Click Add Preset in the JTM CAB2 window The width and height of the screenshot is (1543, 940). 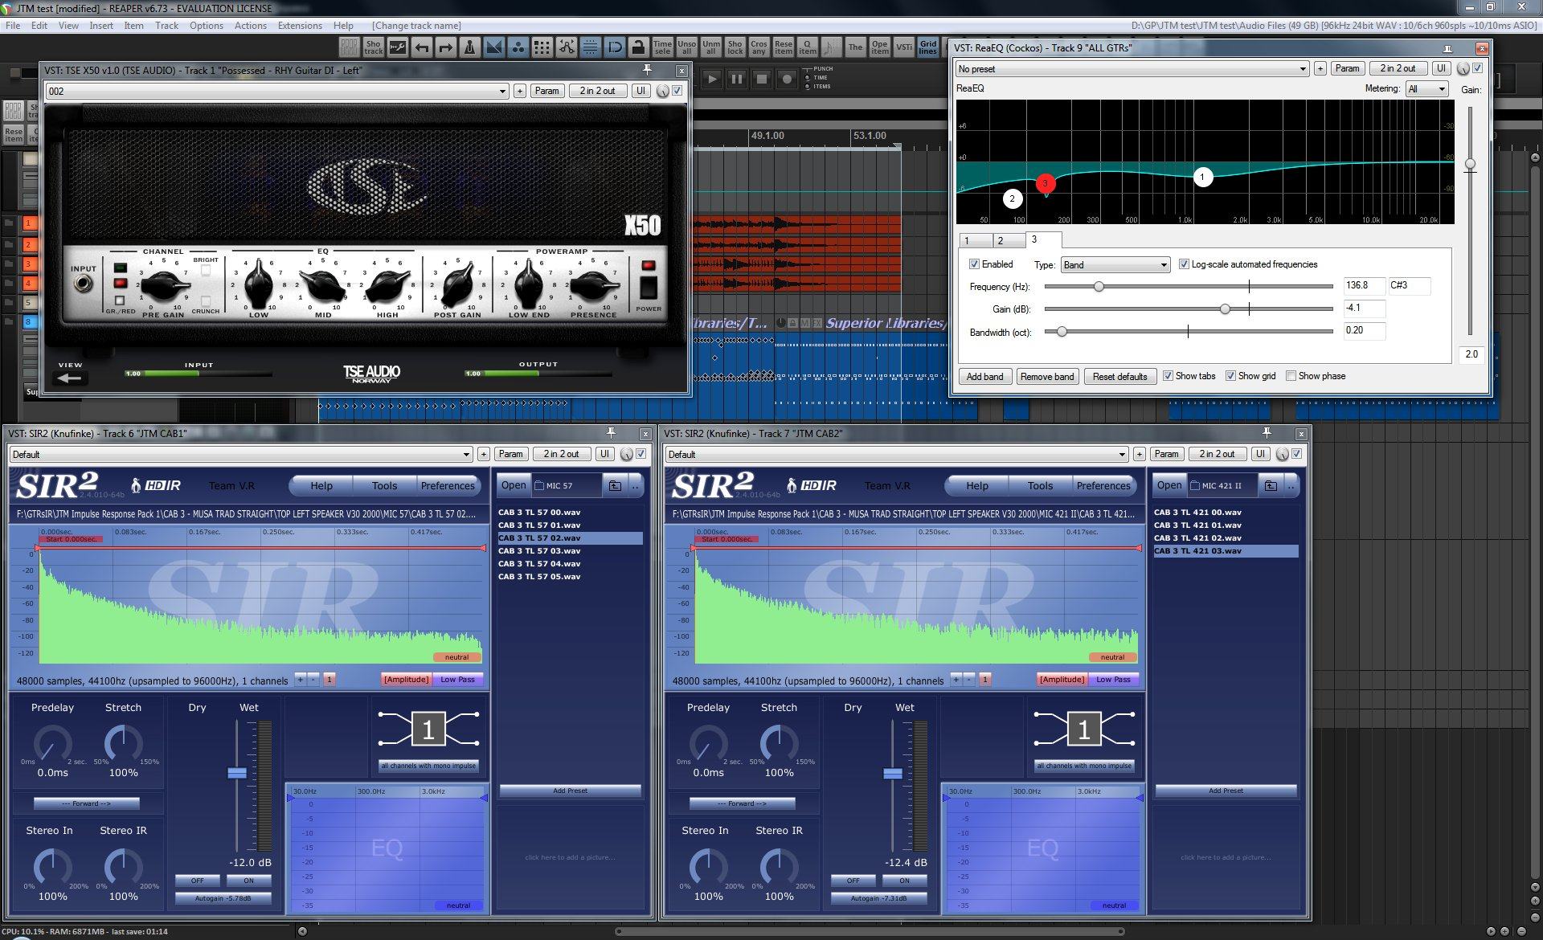pyautogui.click(x=1226, y=791)
